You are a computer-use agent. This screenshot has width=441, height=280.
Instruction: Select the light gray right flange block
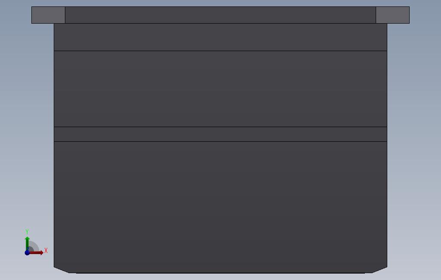click(x=392, y=15)
